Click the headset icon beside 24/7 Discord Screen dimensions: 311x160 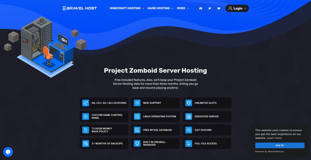189,130
